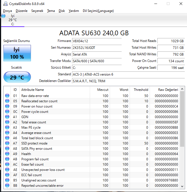Select the Total bad block count attribute name
The width and height of the screenshot is (187, 192).
point(37,138)
